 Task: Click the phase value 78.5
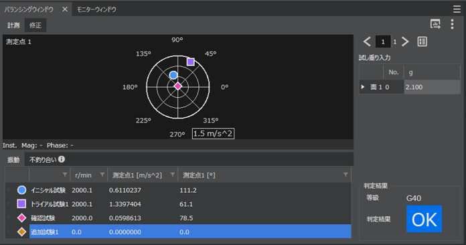186,218
